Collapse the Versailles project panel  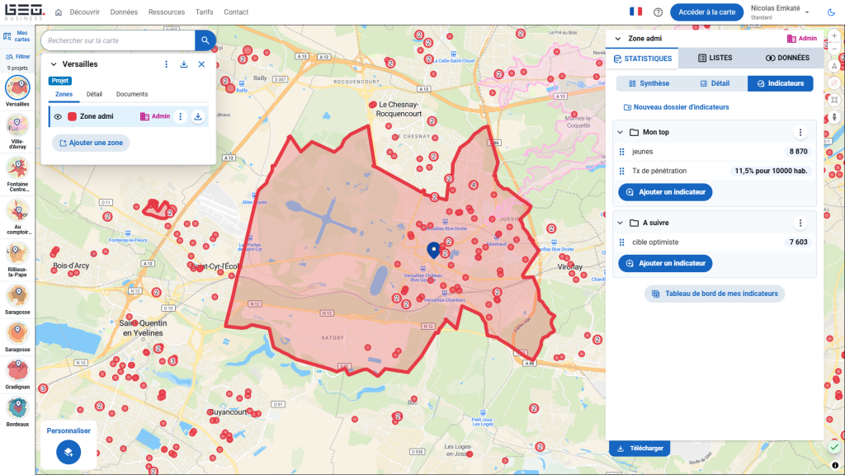[54, 64]
